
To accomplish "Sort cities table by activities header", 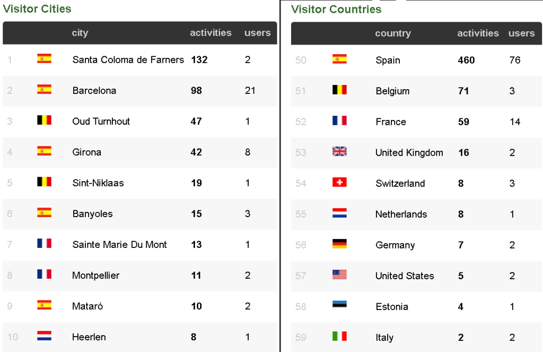I will [211, 33].
